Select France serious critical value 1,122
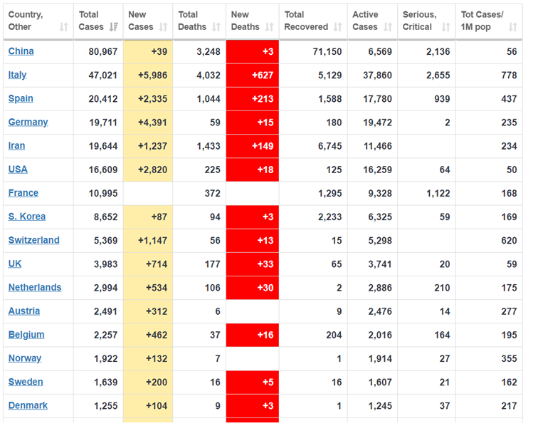 tap(438, 194)
